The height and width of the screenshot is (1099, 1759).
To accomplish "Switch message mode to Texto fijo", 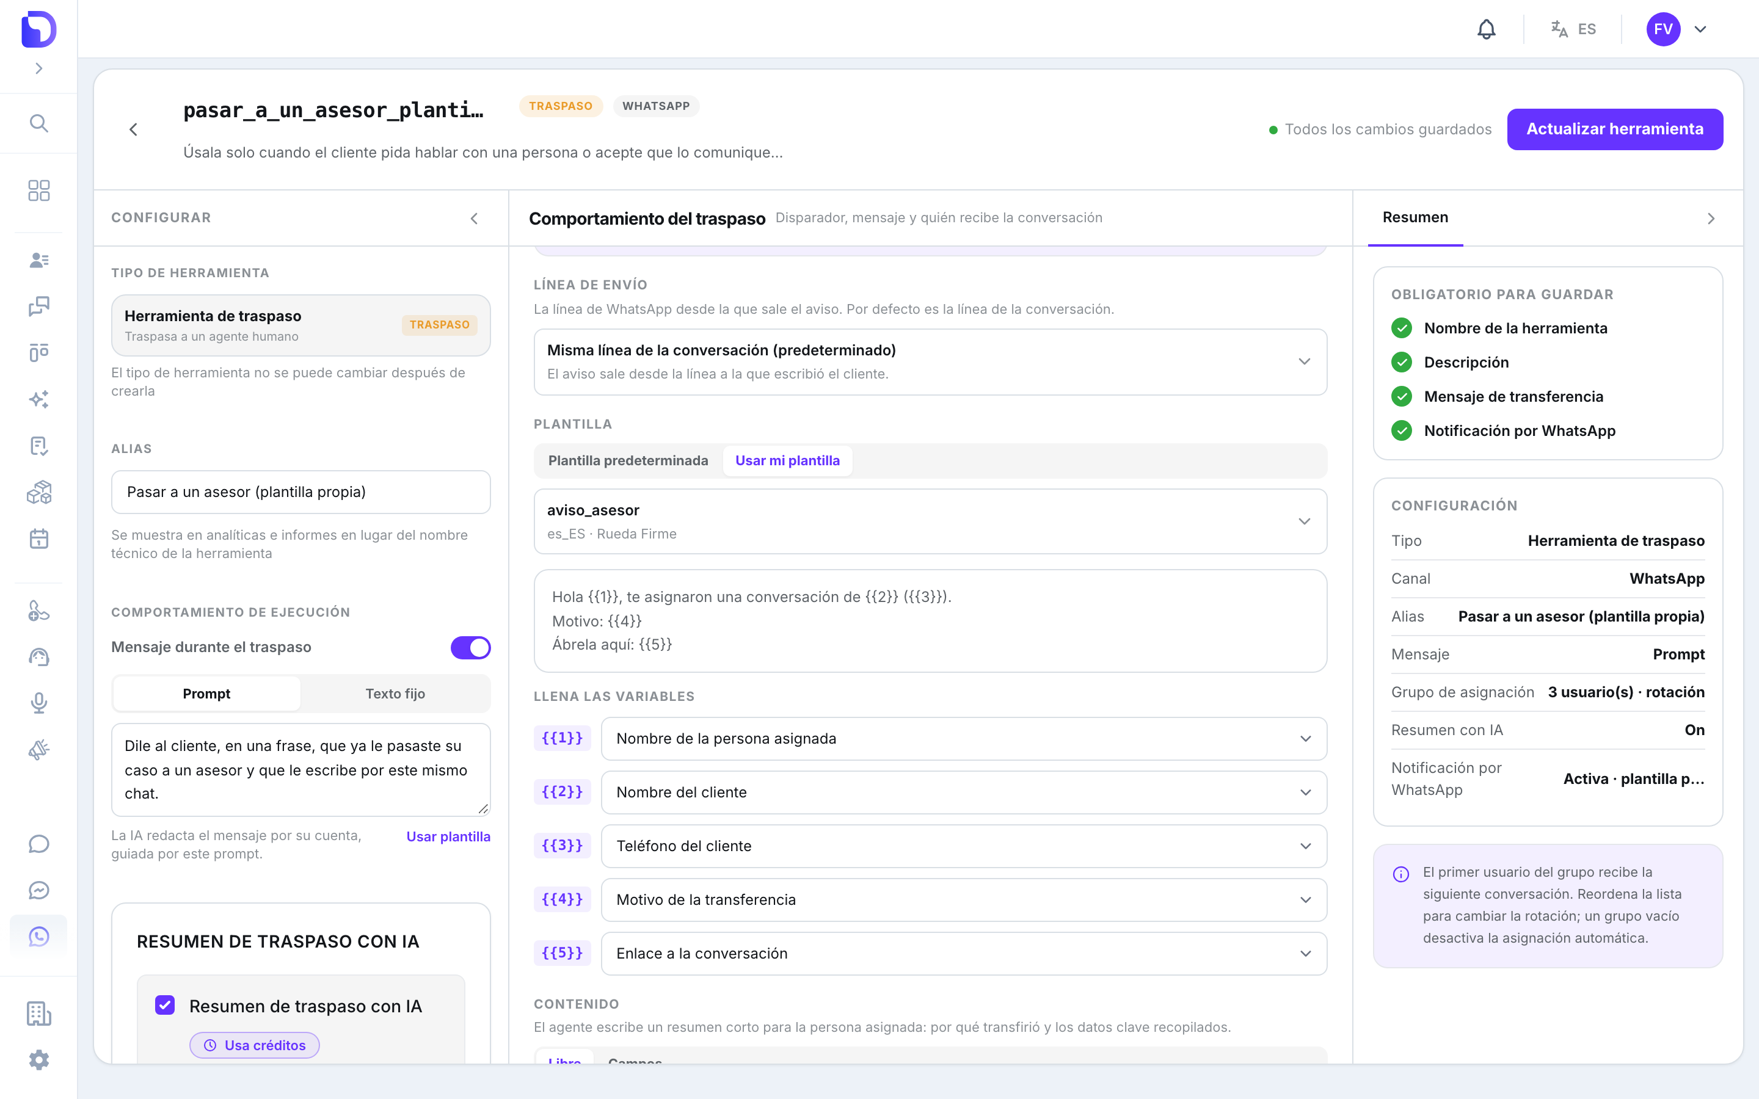I will pos(395,694).
